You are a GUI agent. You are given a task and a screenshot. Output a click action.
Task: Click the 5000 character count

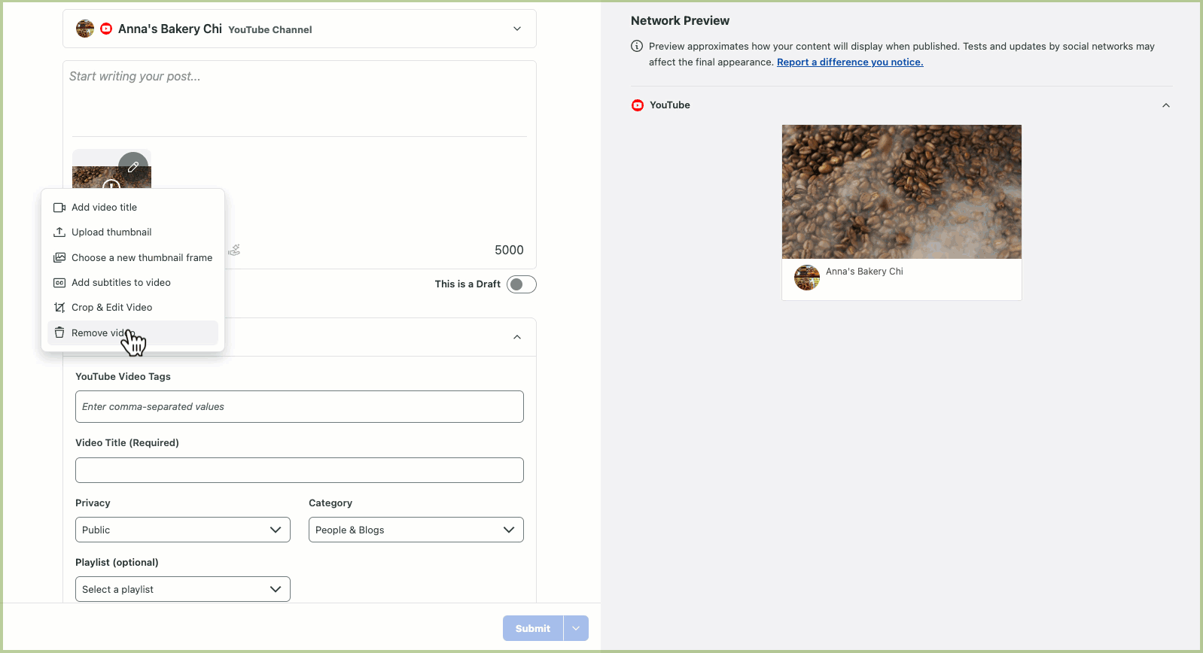(509, 250)
